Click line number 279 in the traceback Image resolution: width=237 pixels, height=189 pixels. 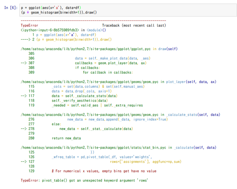click(31, 133)
